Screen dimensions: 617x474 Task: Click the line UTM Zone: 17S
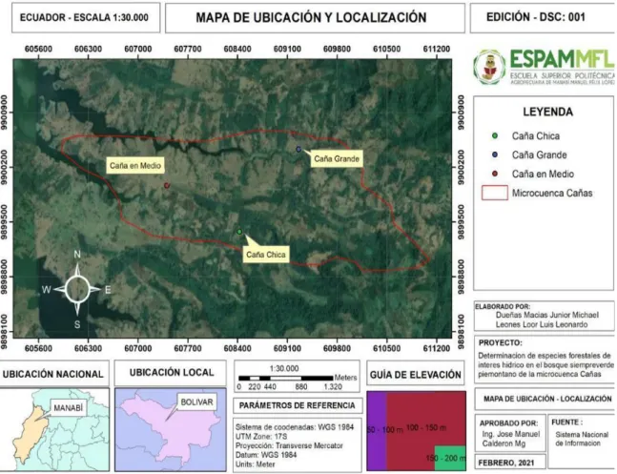click(261, 437)
